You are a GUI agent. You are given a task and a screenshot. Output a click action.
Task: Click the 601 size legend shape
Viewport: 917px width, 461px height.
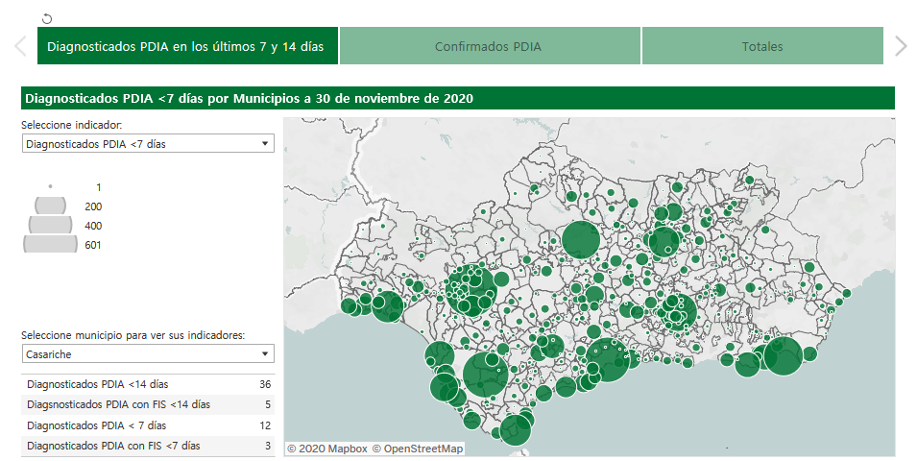point(50,244)
